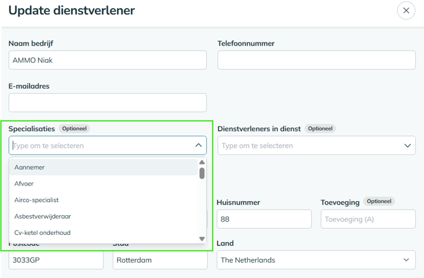Open the Land dropdown showing The Netherlands
Viewport: 424px width, 278px height.
[316, 260]
